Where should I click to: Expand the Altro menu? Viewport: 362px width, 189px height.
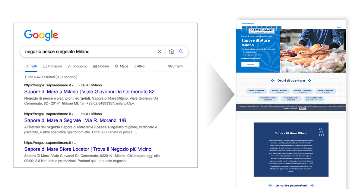coord(139,66)
